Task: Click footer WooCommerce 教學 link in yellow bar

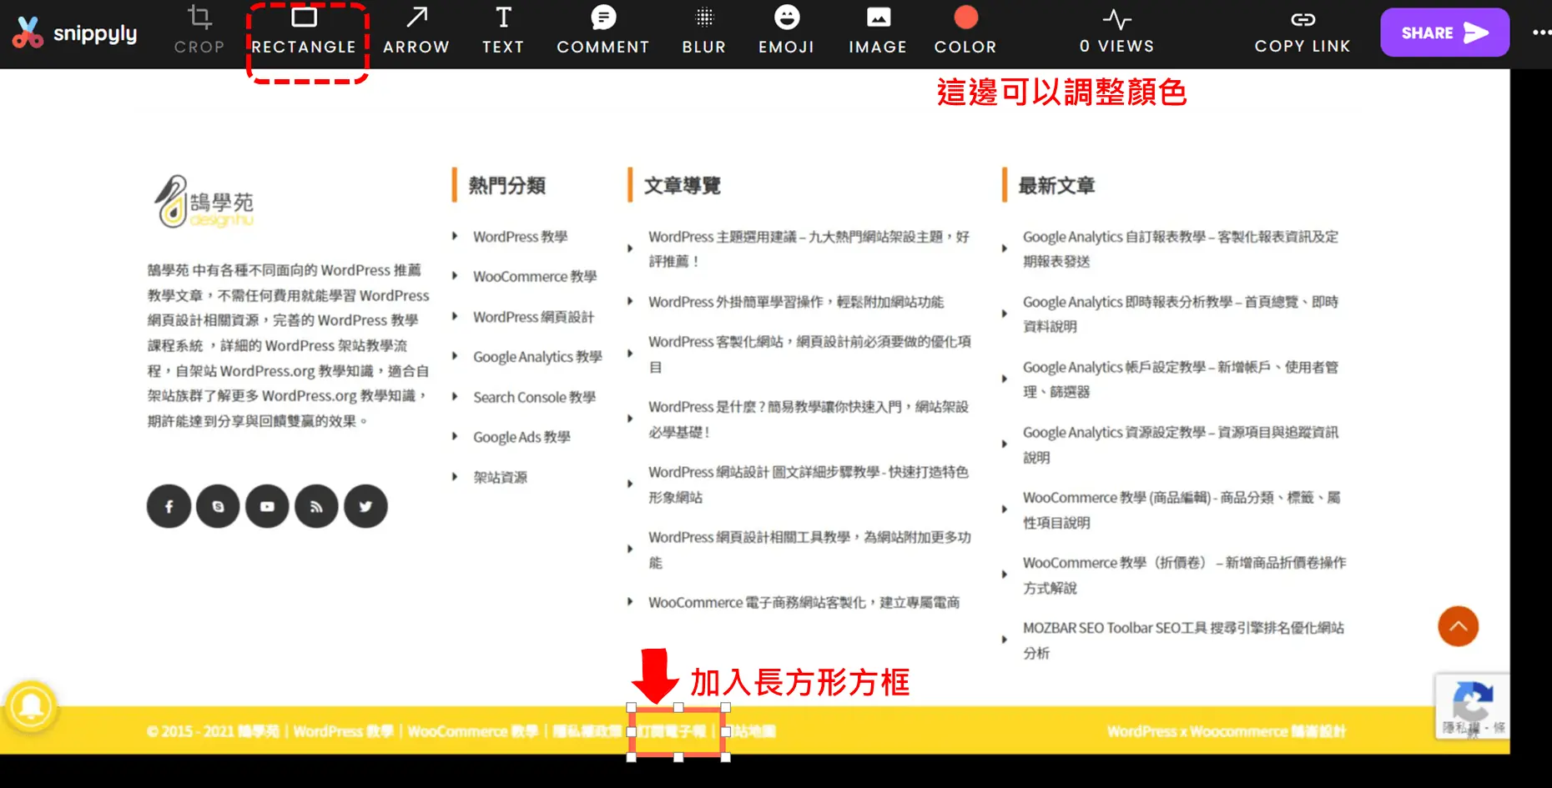Action: tap(473, 731)
